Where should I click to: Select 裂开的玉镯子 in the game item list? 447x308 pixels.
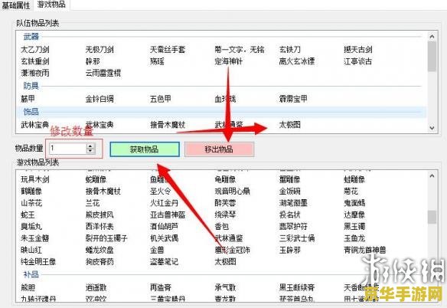pyautogui.click(x=106, y=238)
